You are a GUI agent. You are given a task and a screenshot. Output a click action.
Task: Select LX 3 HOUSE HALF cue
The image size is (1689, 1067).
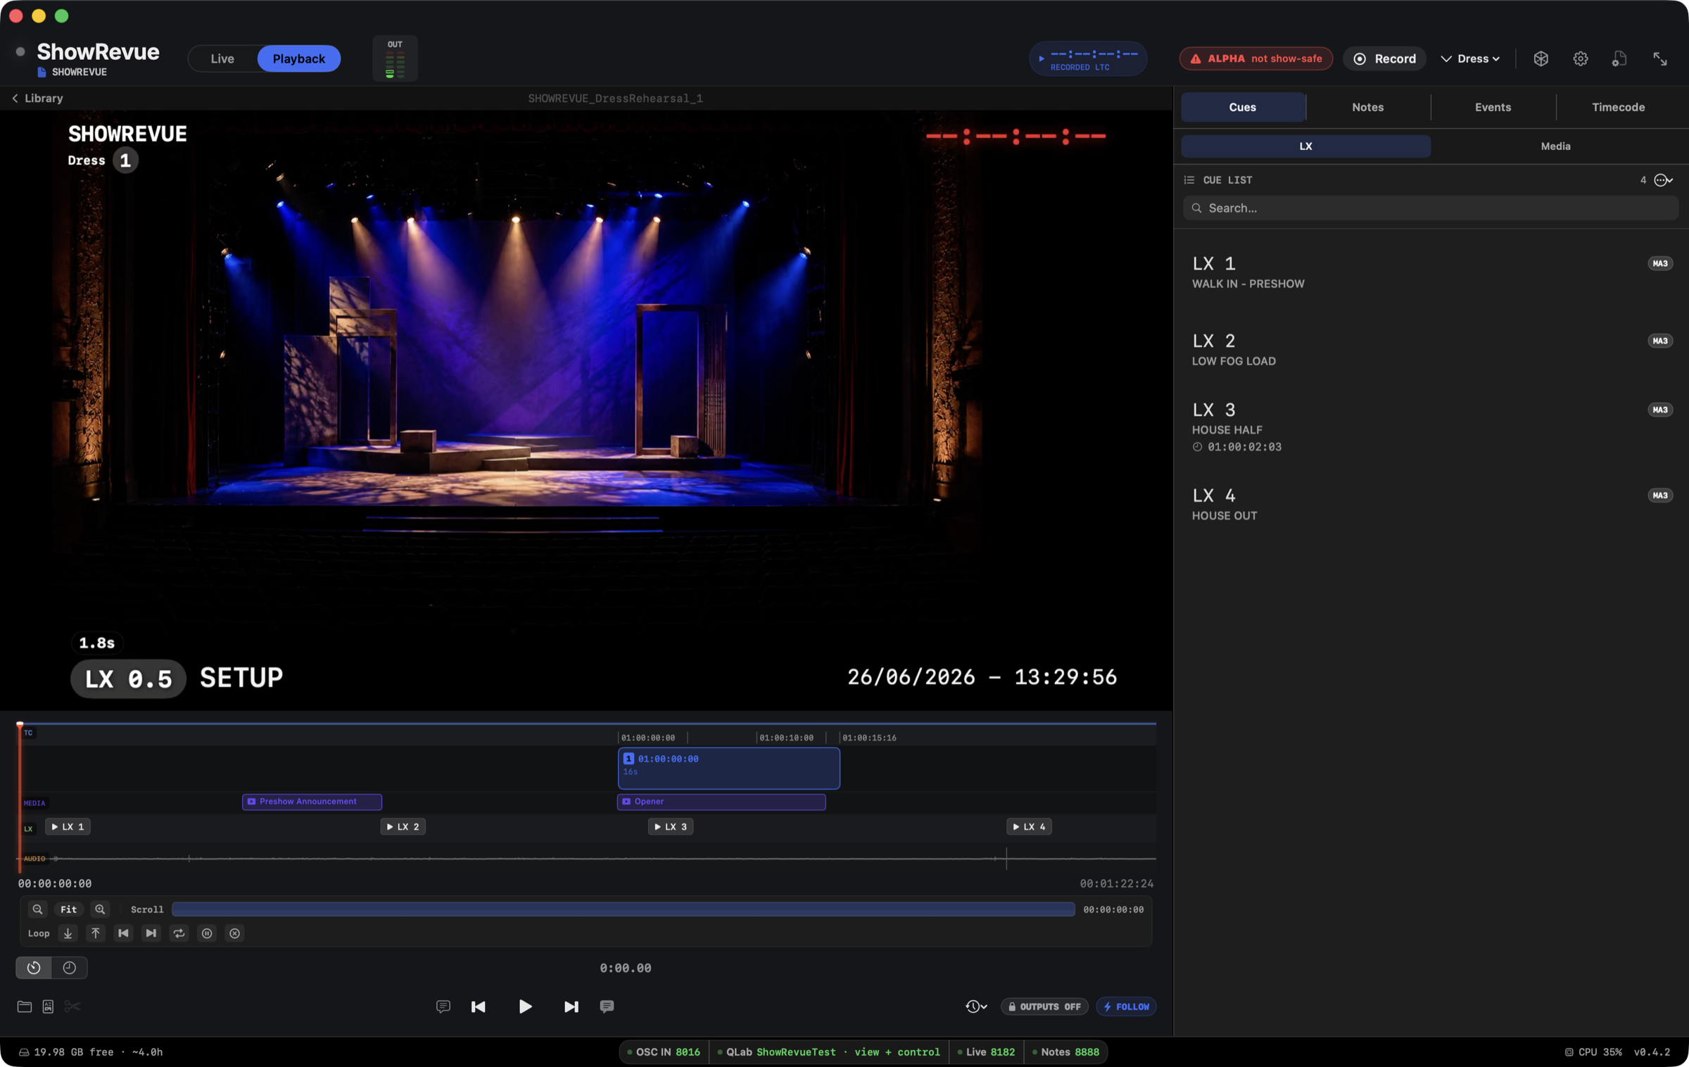click(1430, 427)
